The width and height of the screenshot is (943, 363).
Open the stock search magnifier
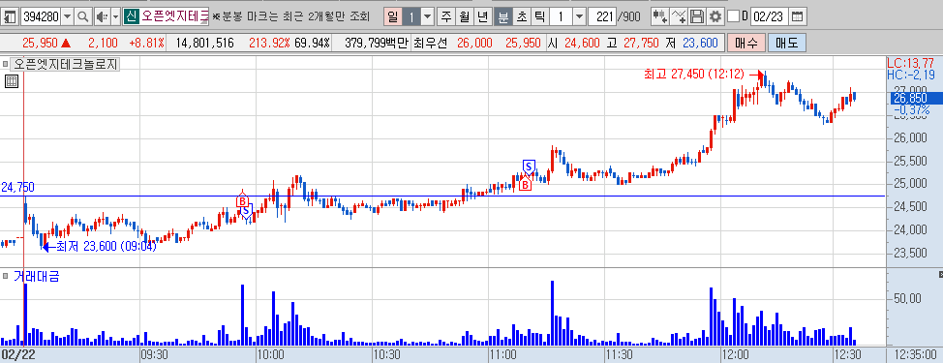tap(82, 16)
